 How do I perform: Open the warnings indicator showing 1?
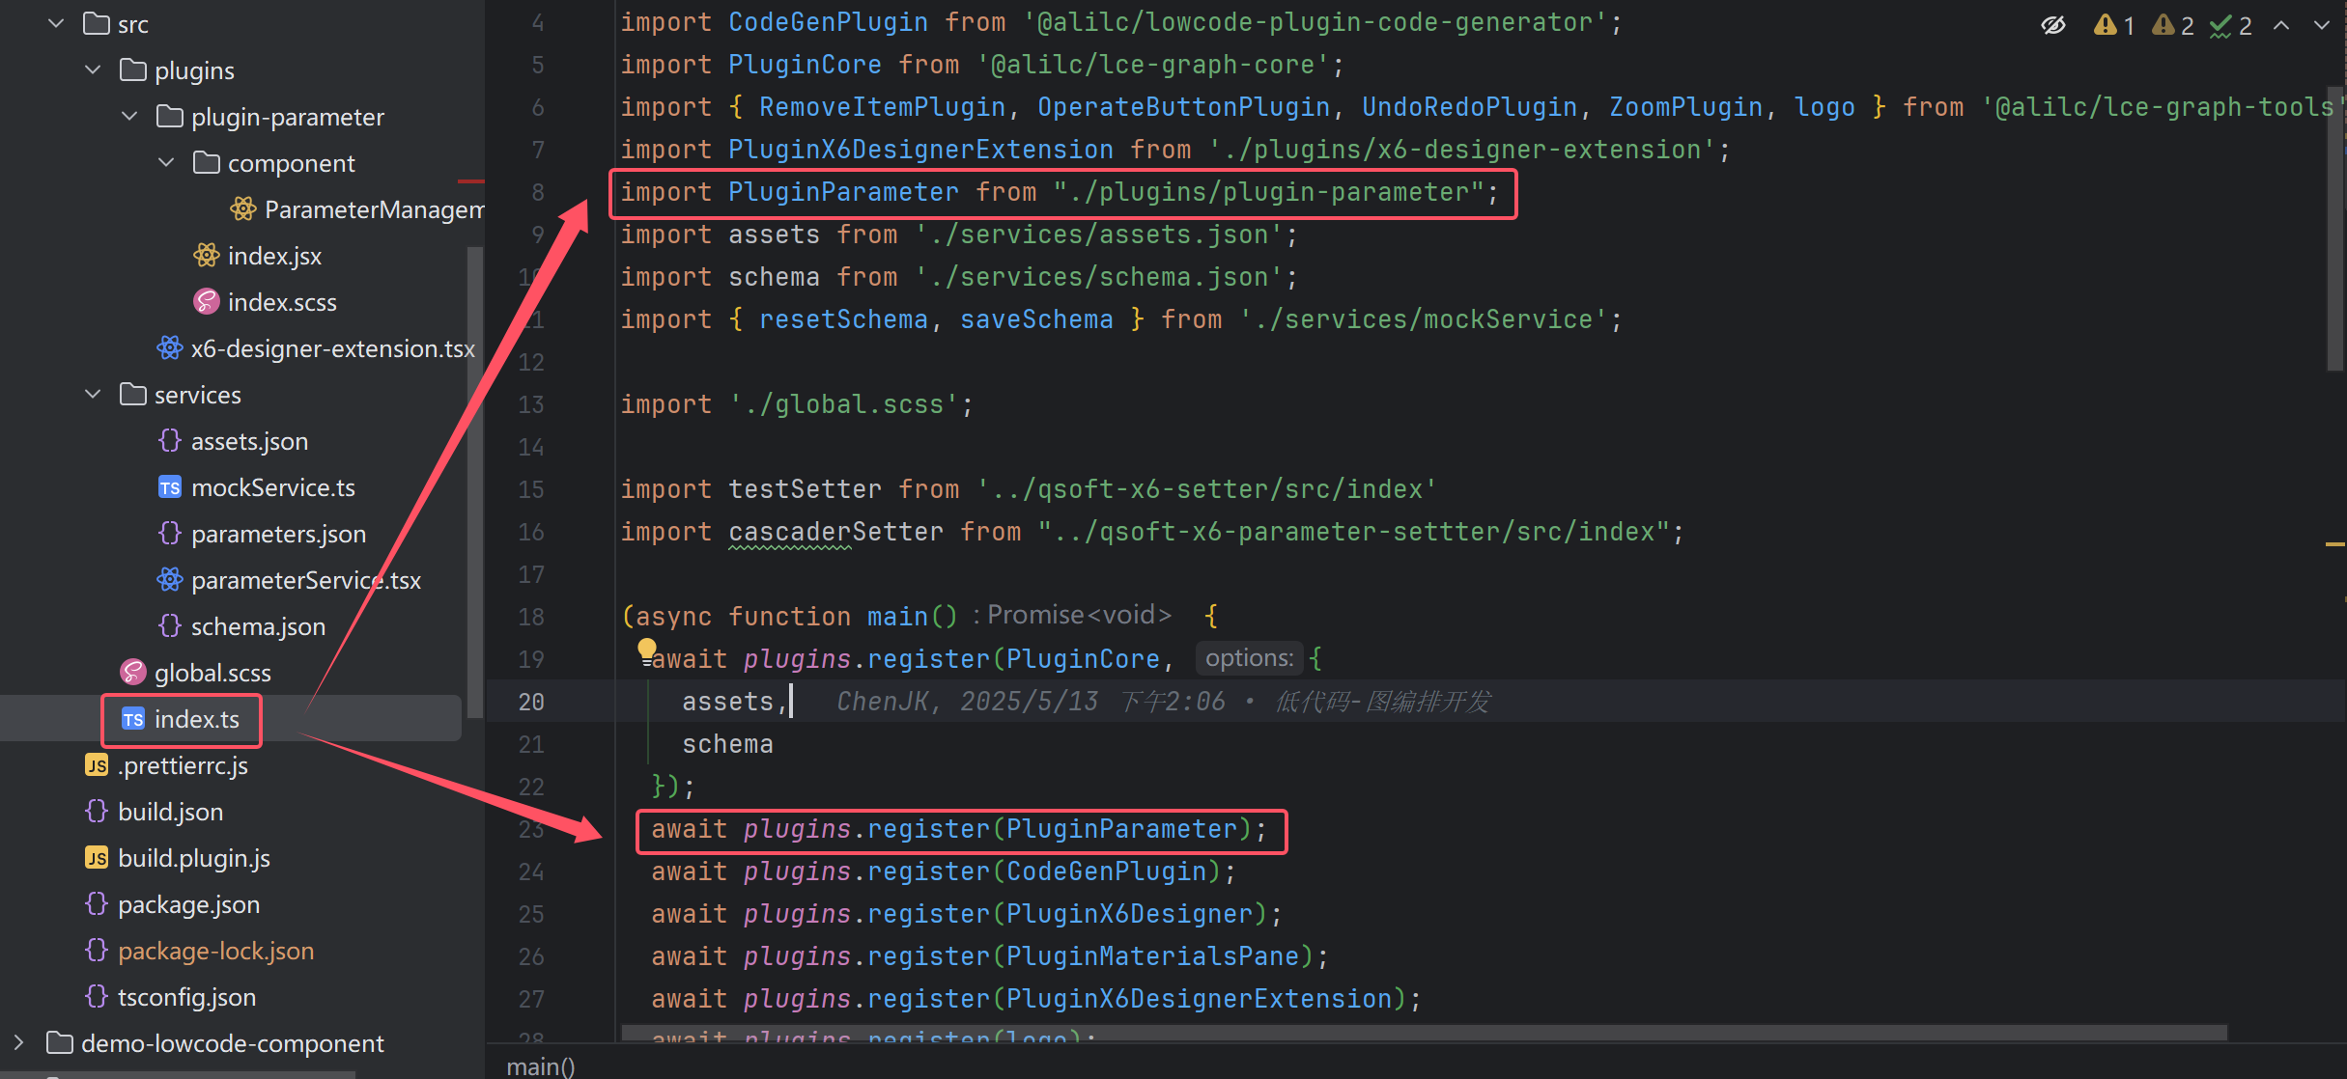[2111, 25]
